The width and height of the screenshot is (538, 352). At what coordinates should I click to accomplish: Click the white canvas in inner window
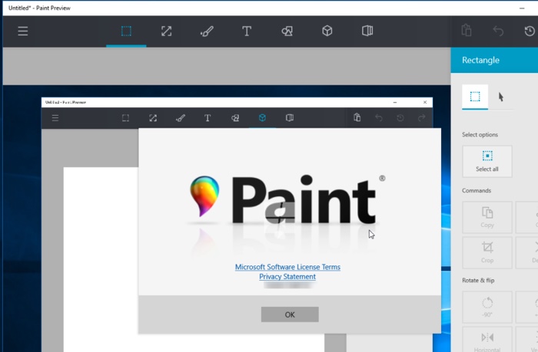coord(101,259)
